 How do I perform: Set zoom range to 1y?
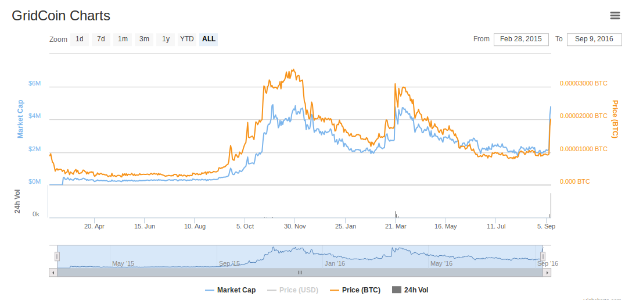tap(166, 40)
